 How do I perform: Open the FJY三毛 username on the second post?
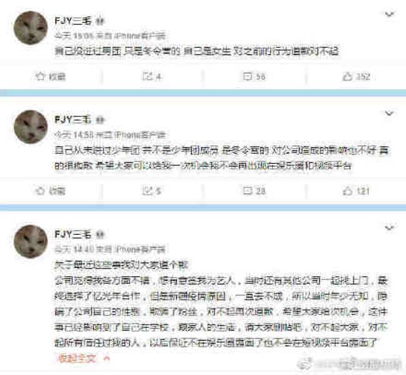(73, 119)
